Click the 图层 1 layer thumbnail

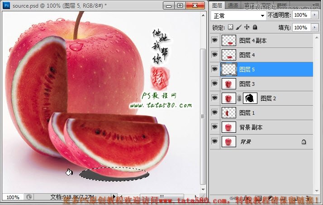pos(228,113)
